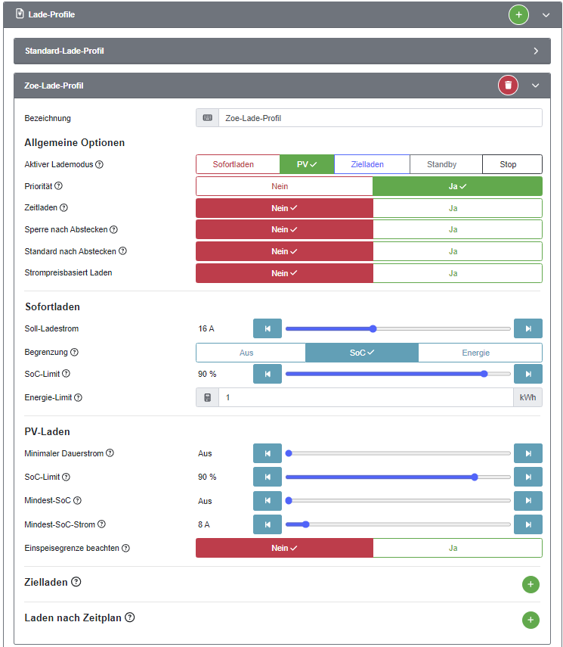Set Begrenzung to Aus
563x647 pixels.
point(251,353)
